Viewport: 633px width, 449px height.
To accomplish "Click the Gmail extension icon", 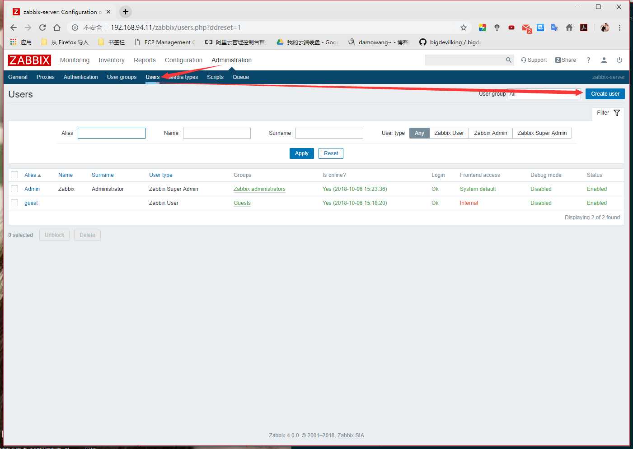I will coord(526,28).
